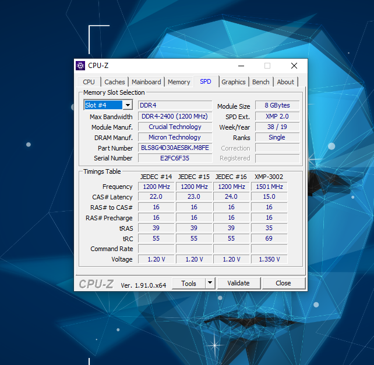Select the SPD tab
This screenshot has height=365, width=374.
[206, 81]
